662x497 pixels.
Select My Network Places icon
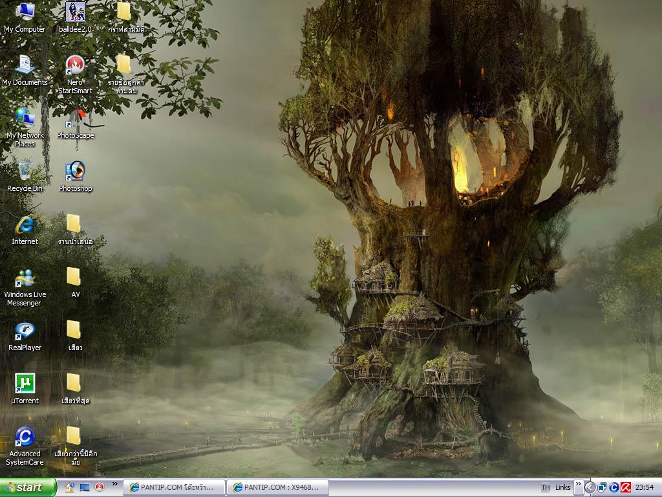coord(25,127)
